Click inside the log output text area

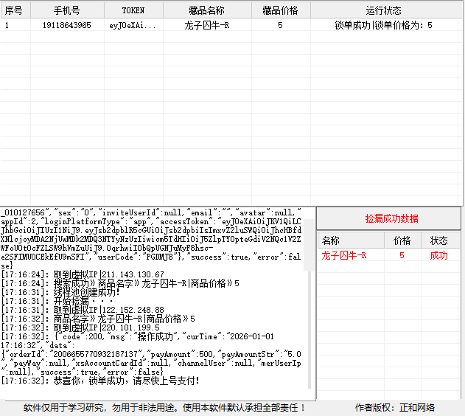155,310
